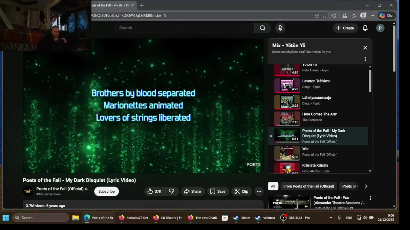This screenshot has height=230, width=410.
Task: Open options for War Alexander Theatre Sessions video
Action: coord(370,198)
